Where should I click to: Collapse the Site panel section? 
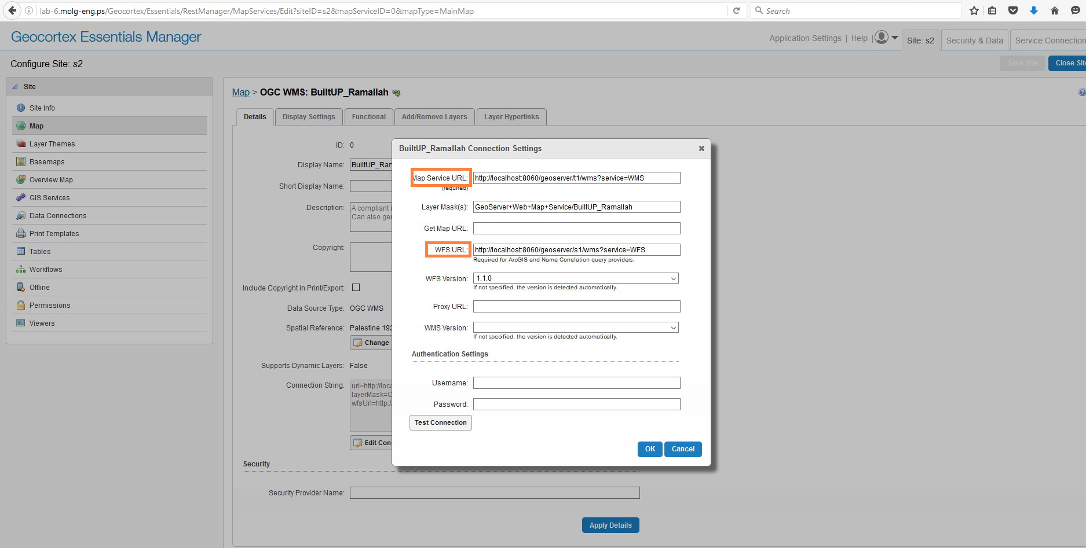15,86
